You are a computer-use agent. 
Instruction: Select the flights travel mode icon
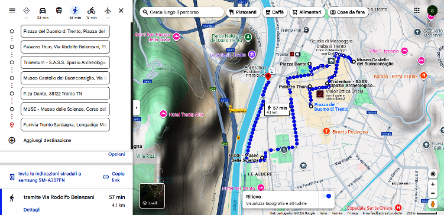pyautogui.click(x=108, y=11)
